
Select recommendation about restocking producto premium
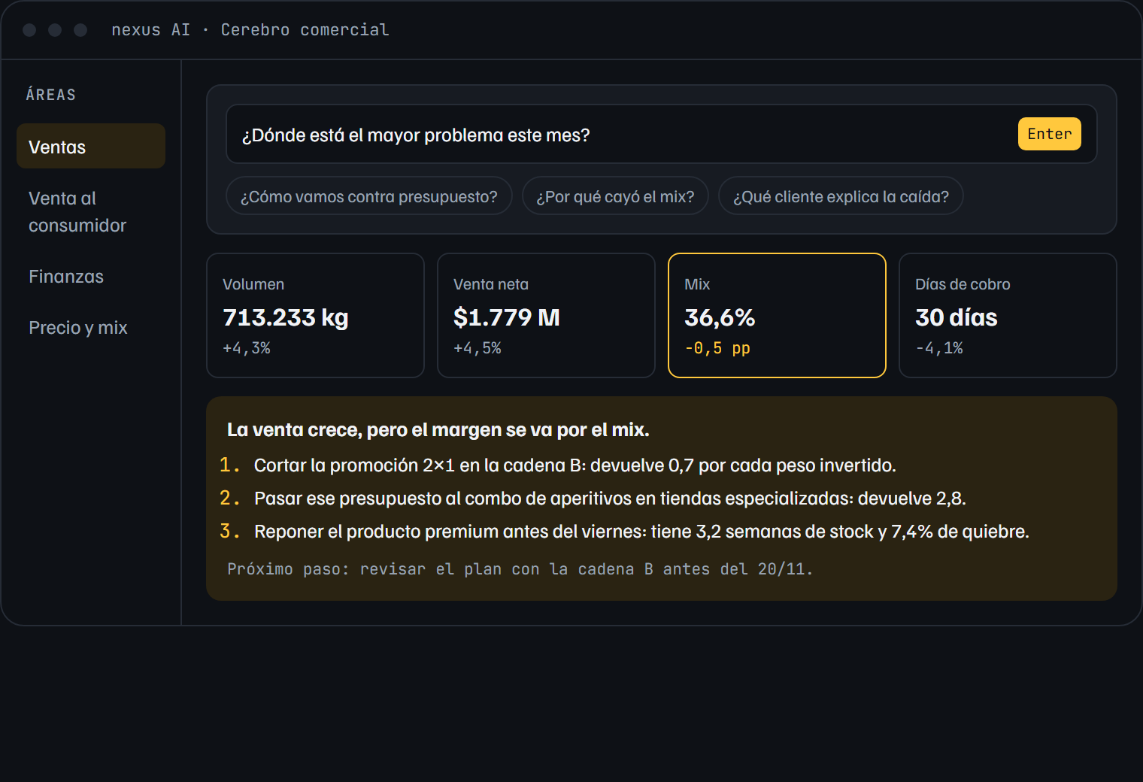(641, 532)
